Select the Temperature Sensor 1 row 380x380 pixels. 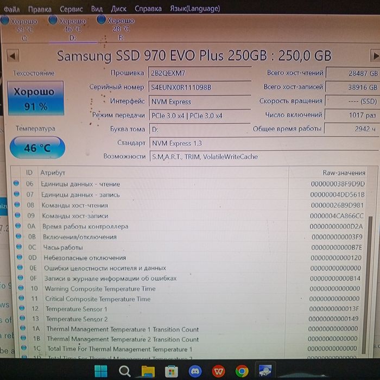point(190,309)
